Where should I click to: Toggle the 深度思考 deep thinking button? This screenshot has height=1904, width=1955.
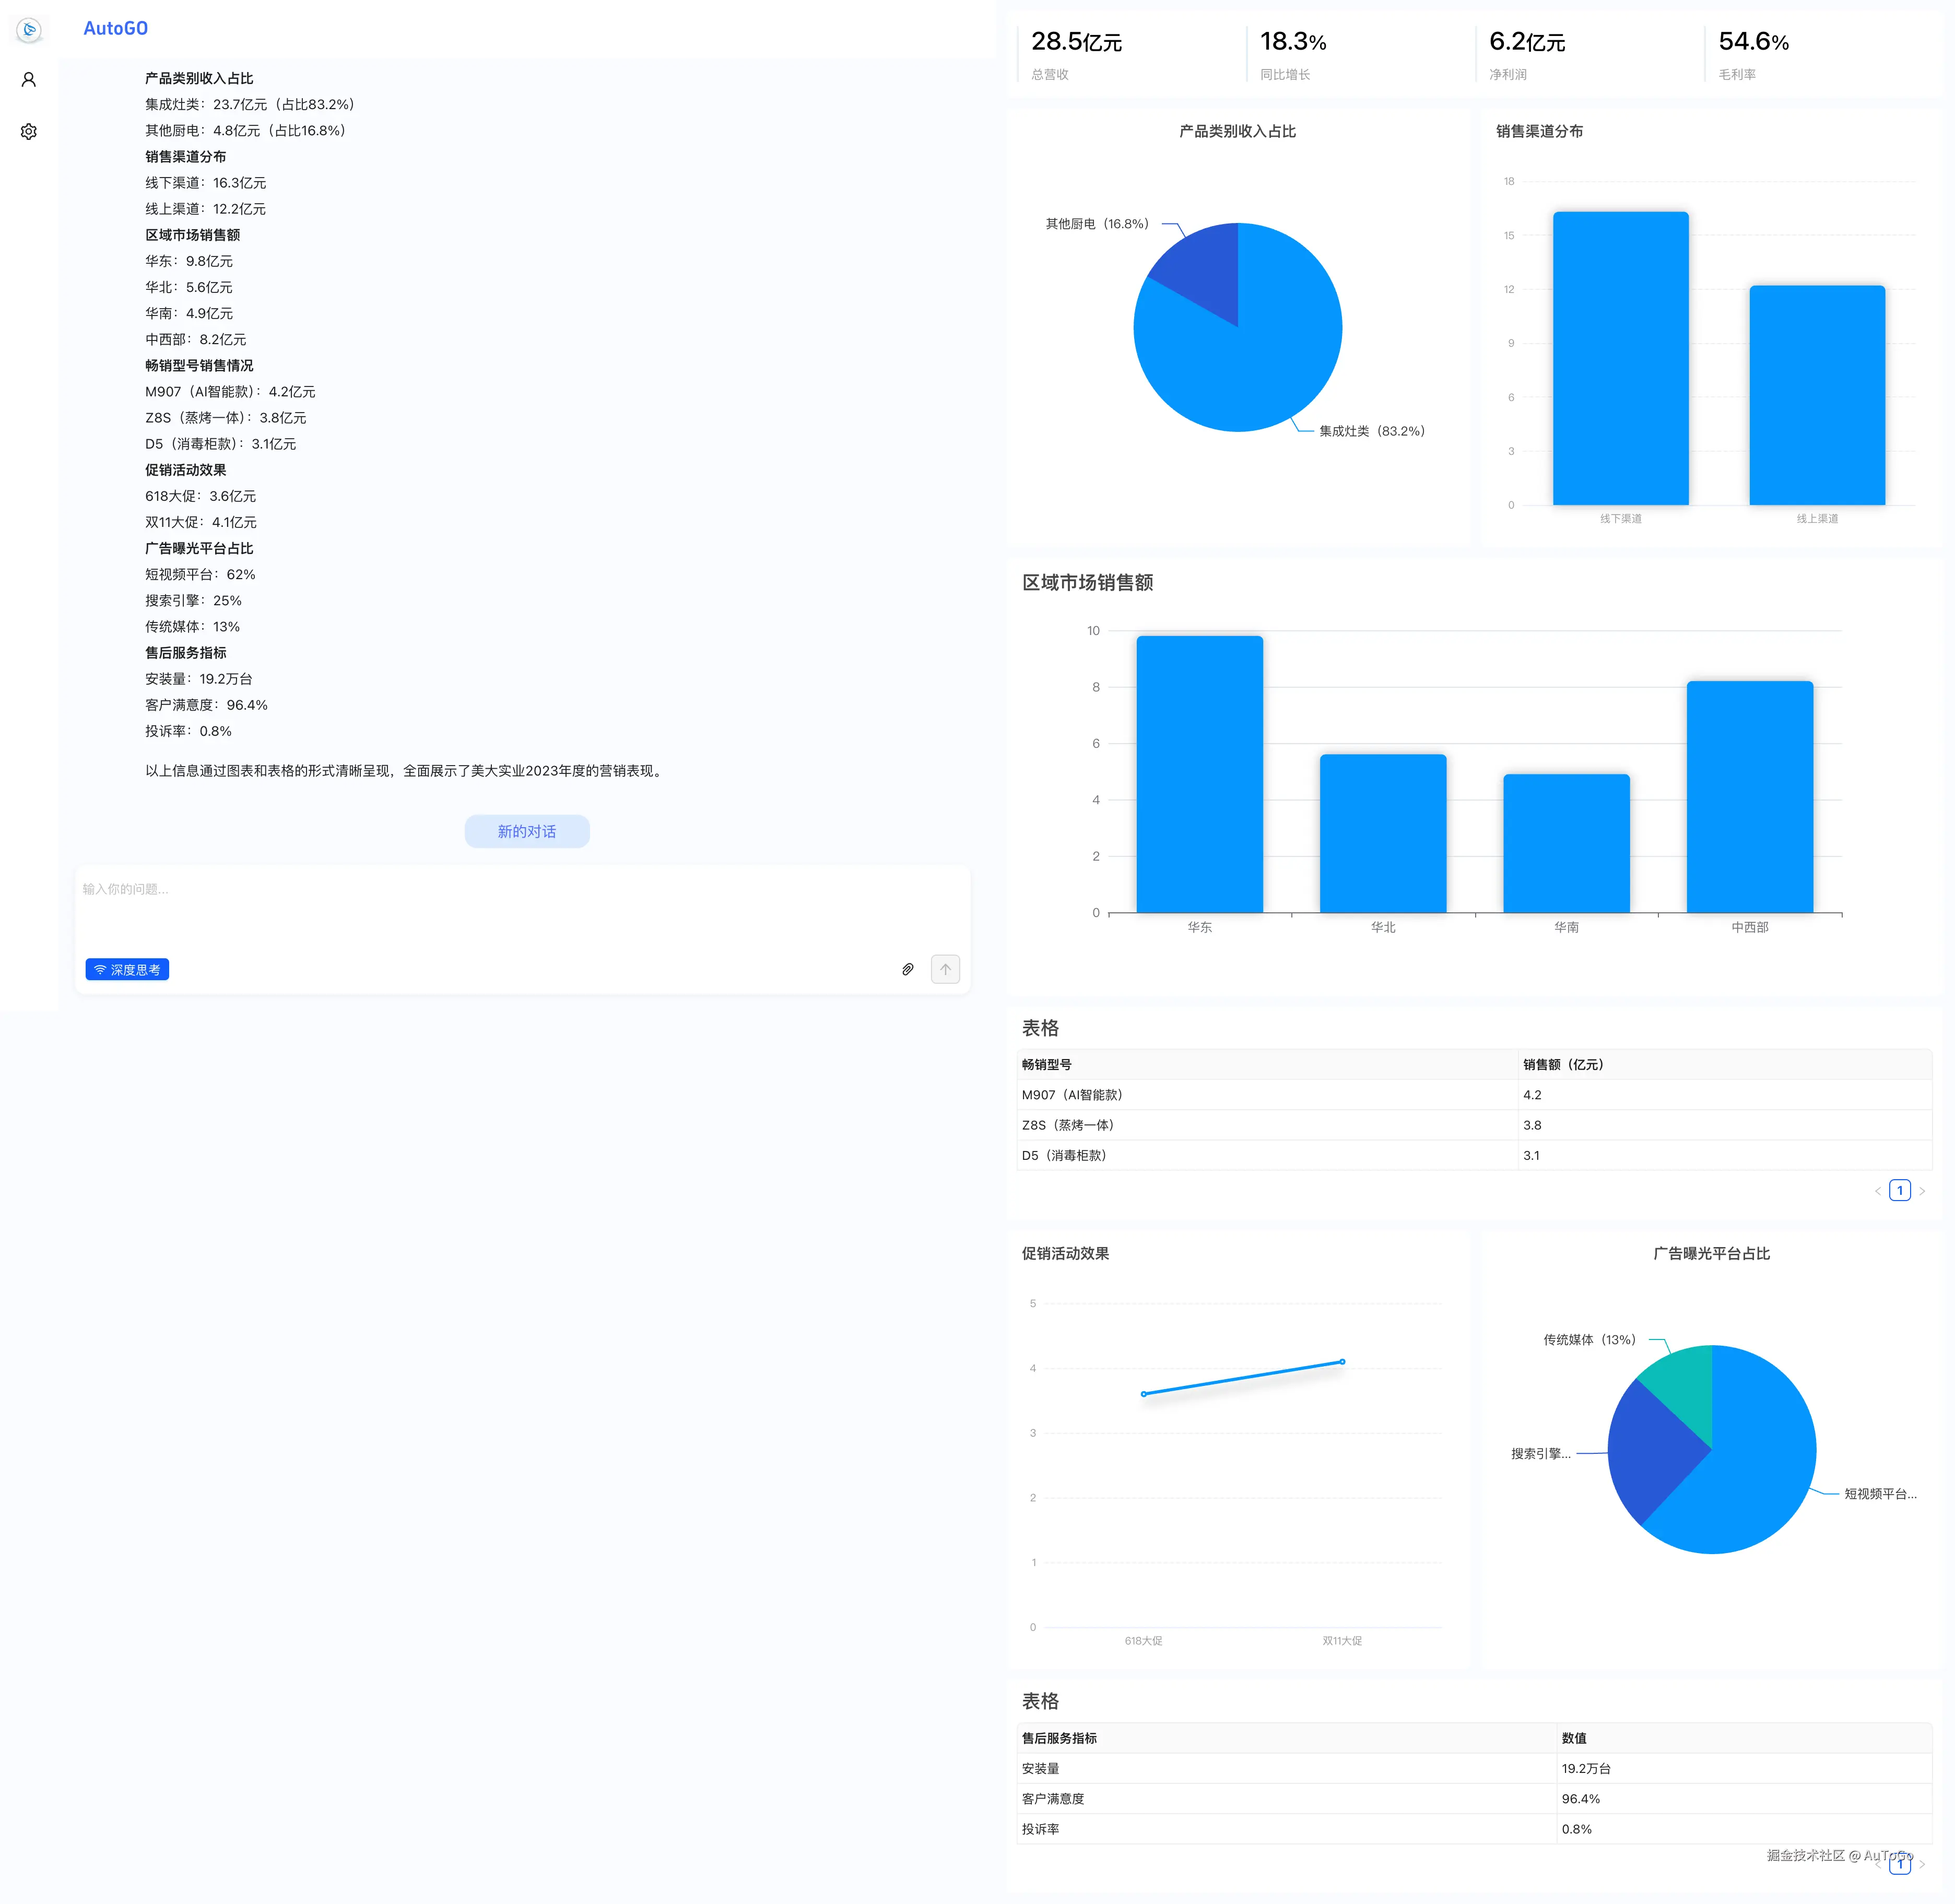tap(127, 969)
